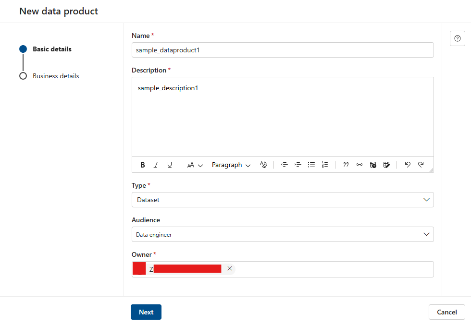Clear formatting with the eraser icon
This screenshot has width=471, height=325.
click(x=263, y=165)
